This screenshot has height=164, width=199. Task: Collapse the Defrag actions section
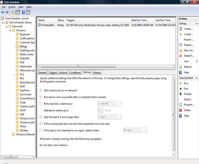coord(197,24)
